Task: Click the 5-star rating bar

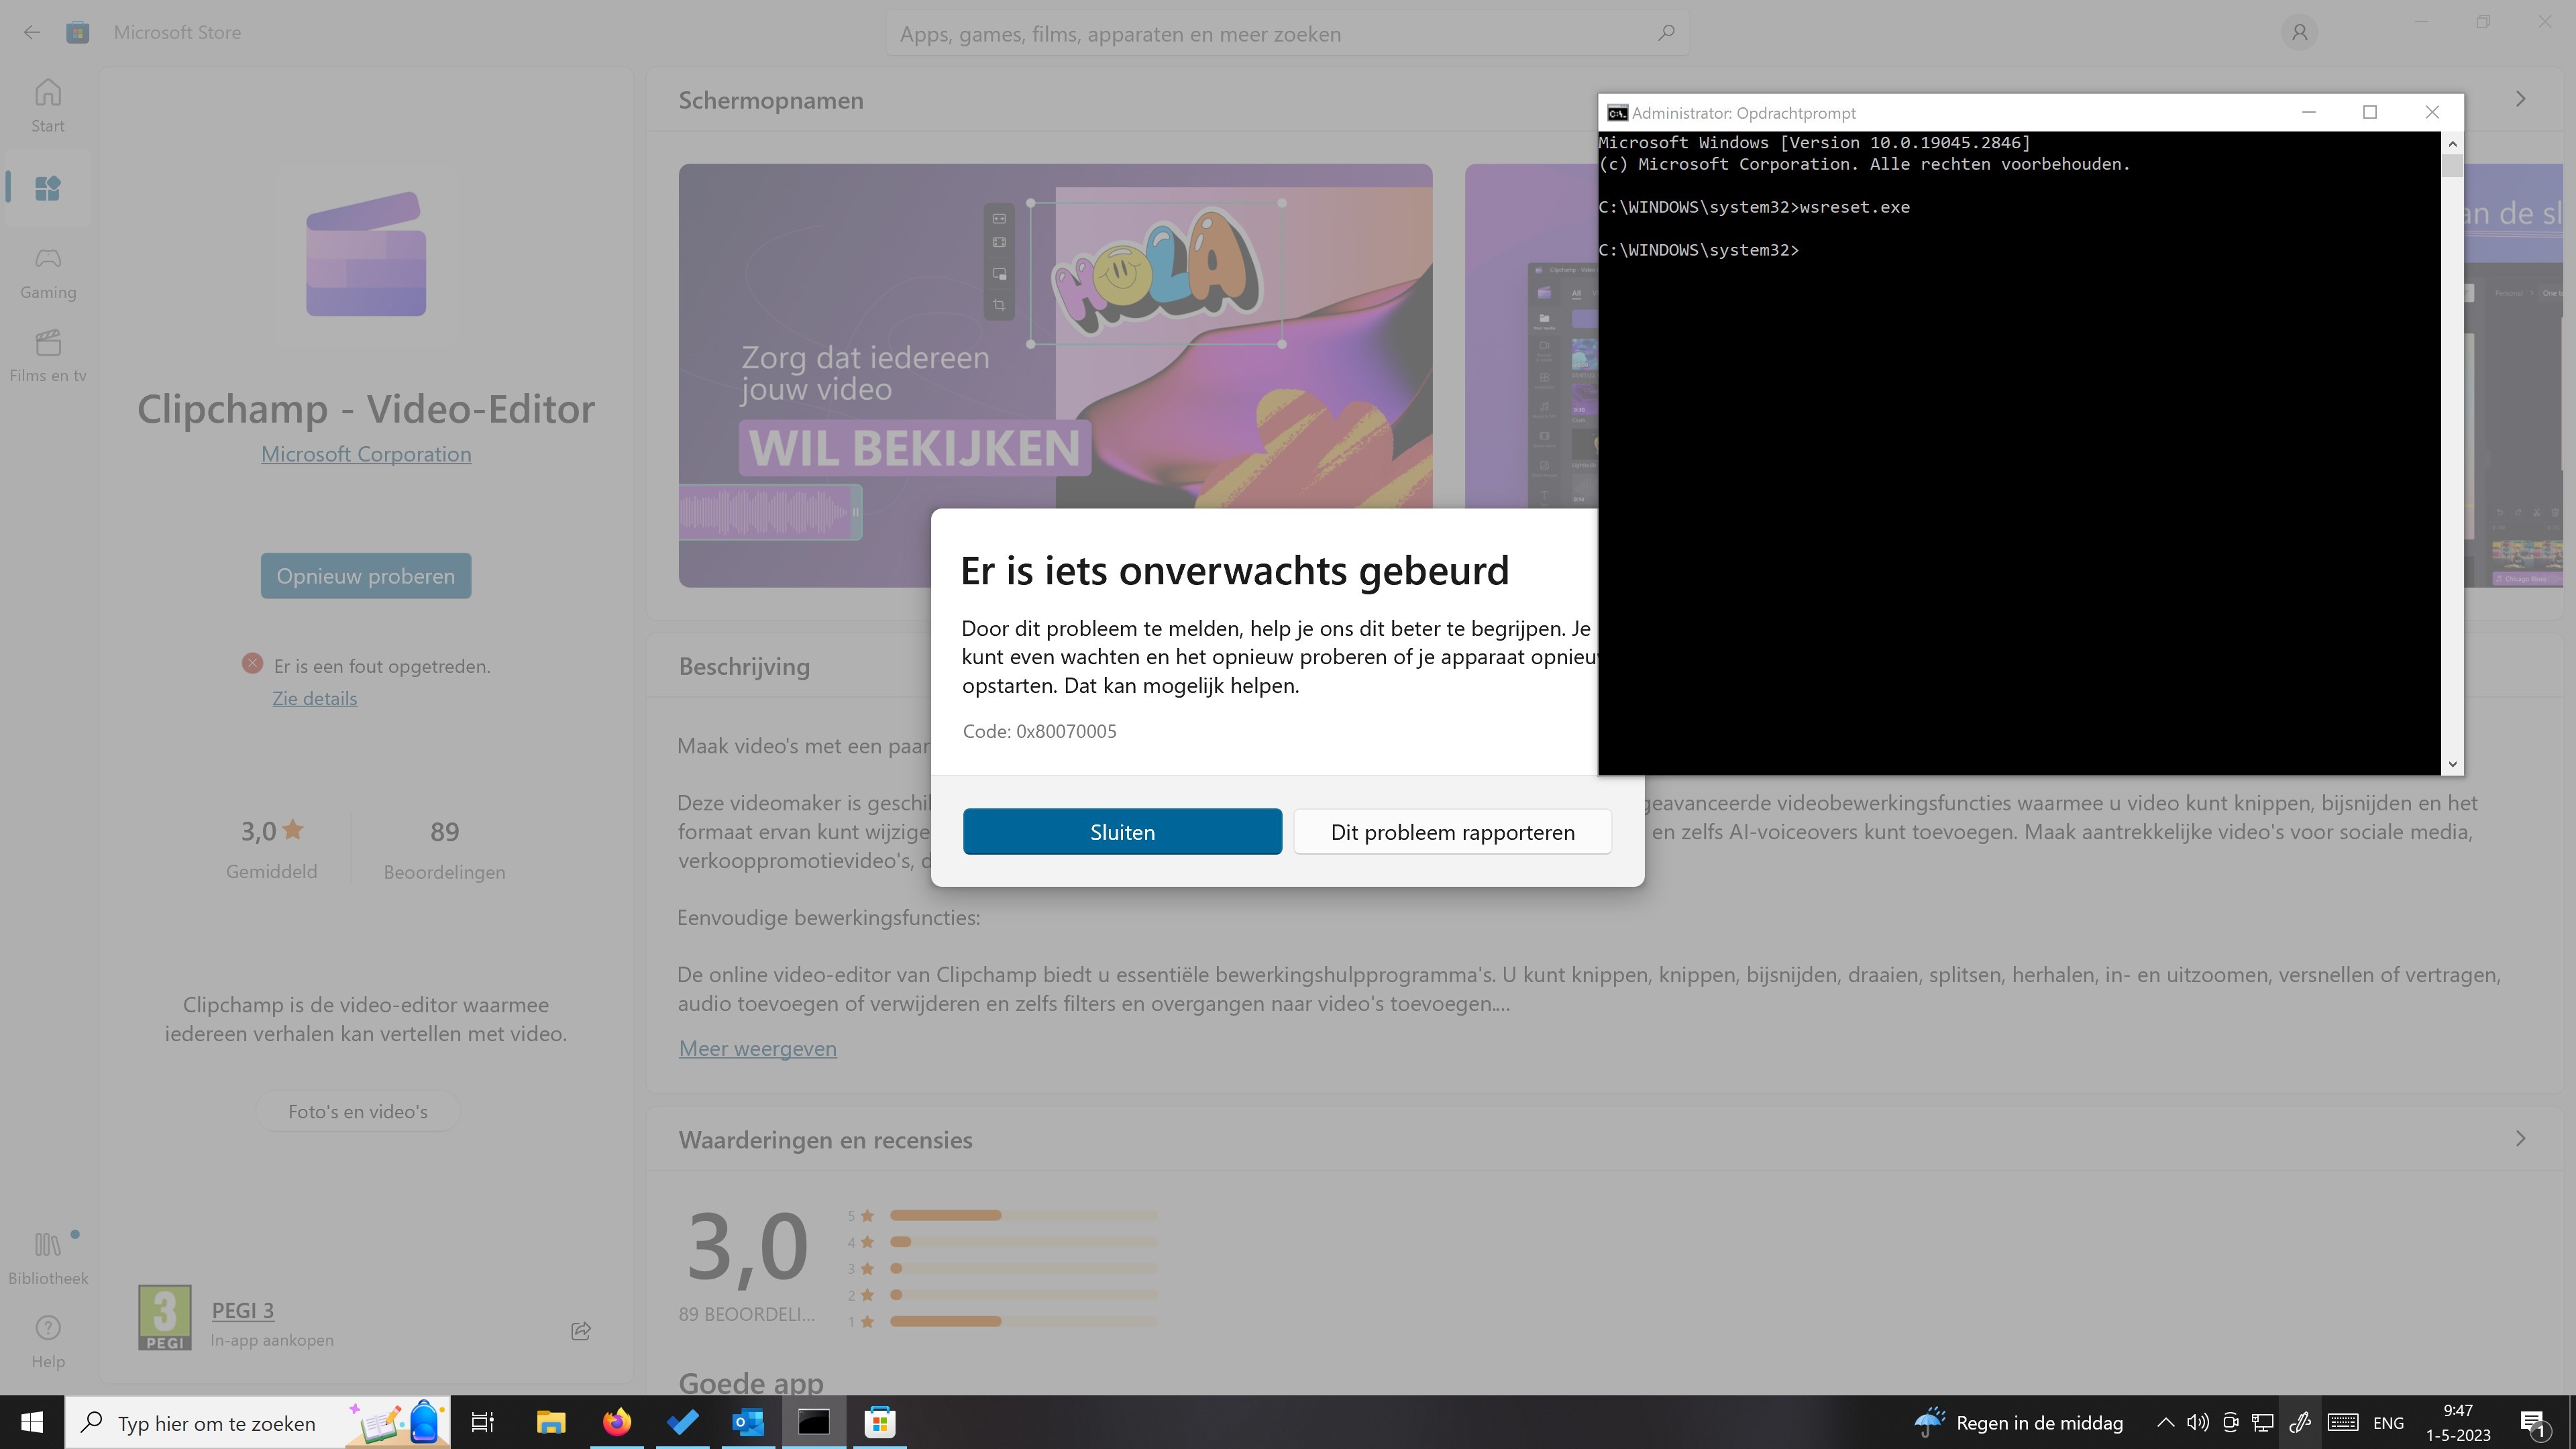Action: [x=1023, y=1215]
